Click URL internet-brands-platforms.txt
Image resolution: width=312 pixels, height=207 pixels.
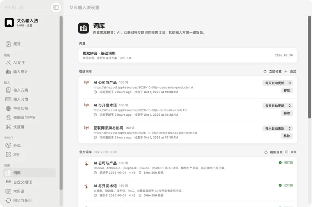point(145,133)
